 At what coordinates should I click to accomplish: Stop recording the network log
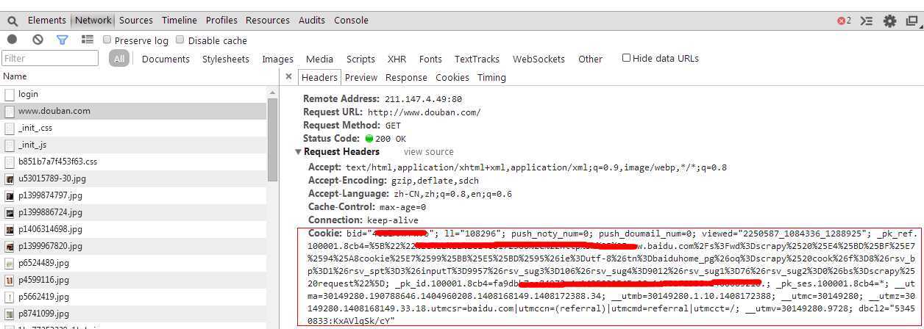point(13,40)
